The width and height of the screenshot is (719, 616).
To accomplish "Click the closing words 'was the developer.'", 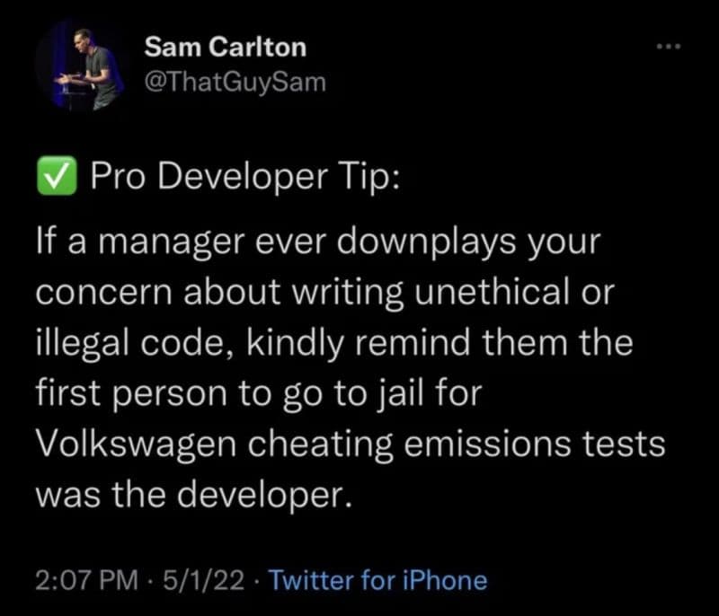I will coord(194,495).
